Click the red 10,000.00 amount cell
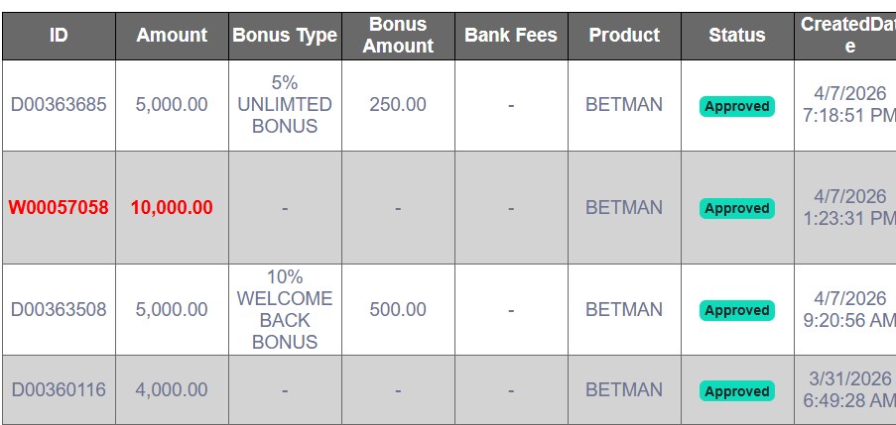 (172, 208)
